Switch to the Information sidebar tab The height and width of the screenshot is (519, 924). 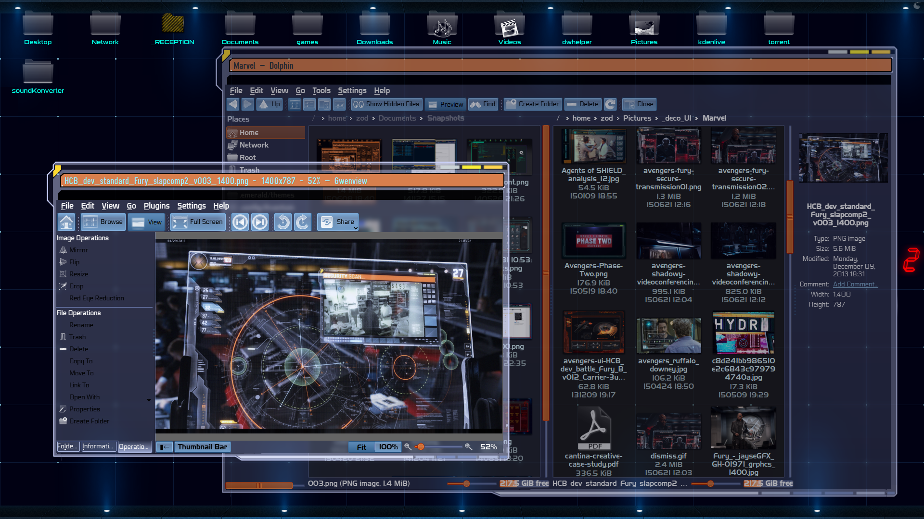point(99,446)
